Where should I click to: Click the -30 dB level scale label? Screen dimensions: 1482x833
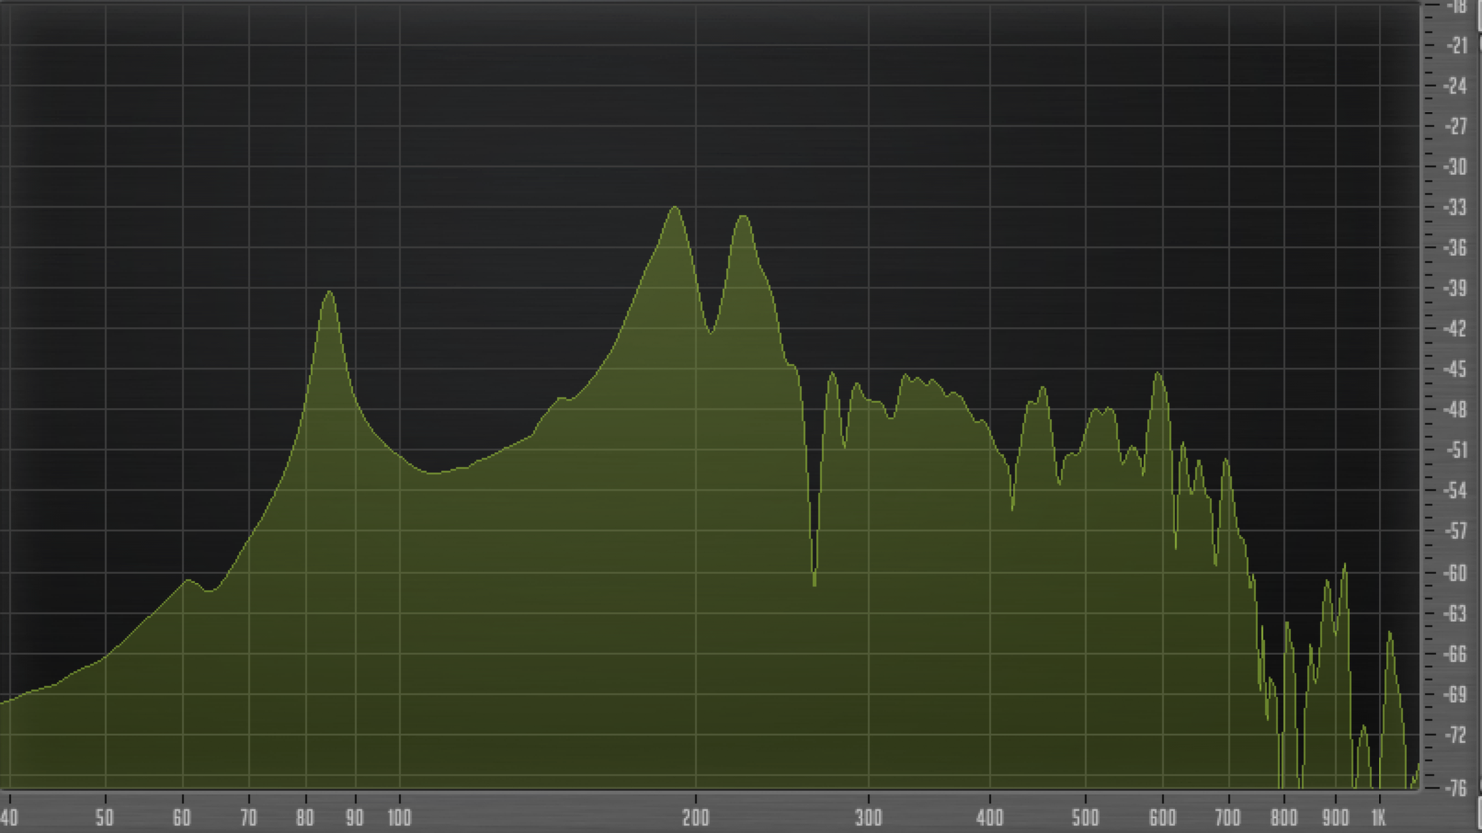click(1455, 166)
